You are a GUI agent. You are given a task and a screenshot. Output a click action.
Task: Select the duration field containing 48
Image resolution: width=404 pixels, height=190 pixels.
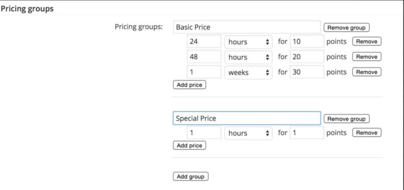[x=204, y=56]
